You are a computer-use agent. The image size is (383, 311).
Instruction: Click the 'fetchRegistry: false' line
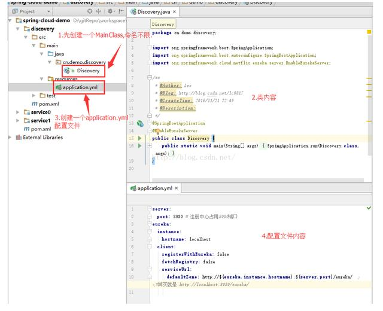coord(189,262)
